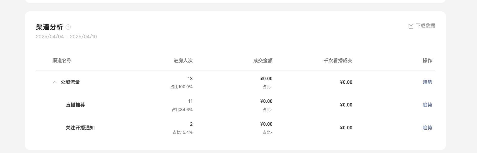The image size is (477, 153).
Task: Click the 占比15.4% value under 关注开播通知
Action: pos(183,132)
